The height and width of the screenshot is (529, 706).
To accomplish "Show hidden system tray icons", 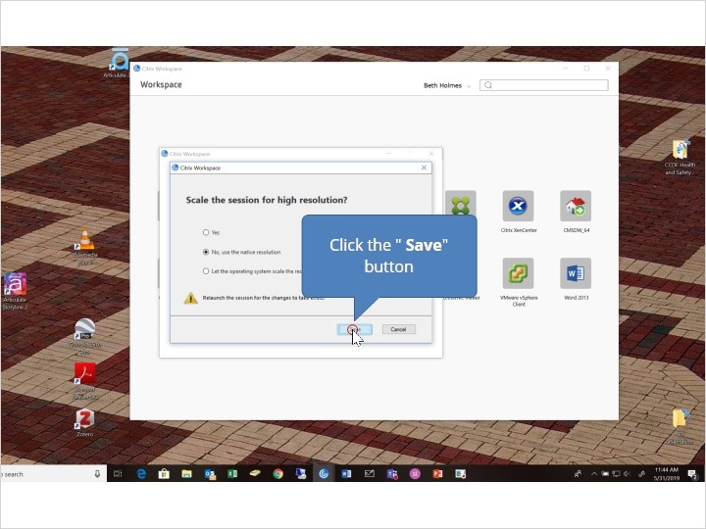I will click(594, 474).
